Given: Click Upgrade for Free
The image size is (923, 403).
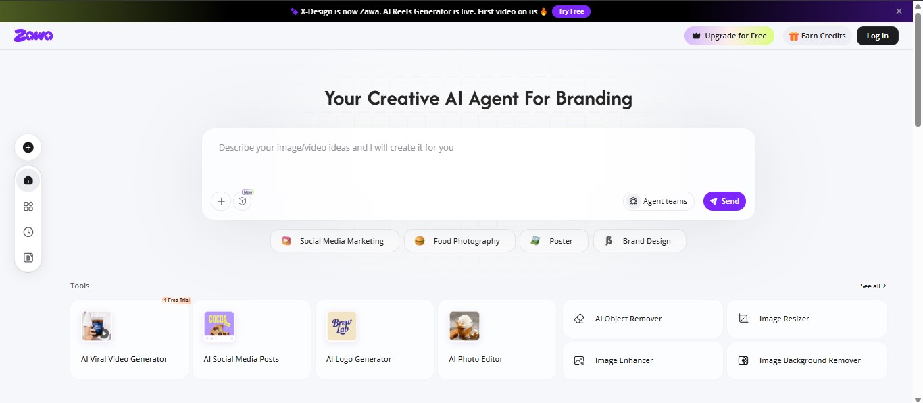Looking at the screenshot, I should click(x=729, y=36).
